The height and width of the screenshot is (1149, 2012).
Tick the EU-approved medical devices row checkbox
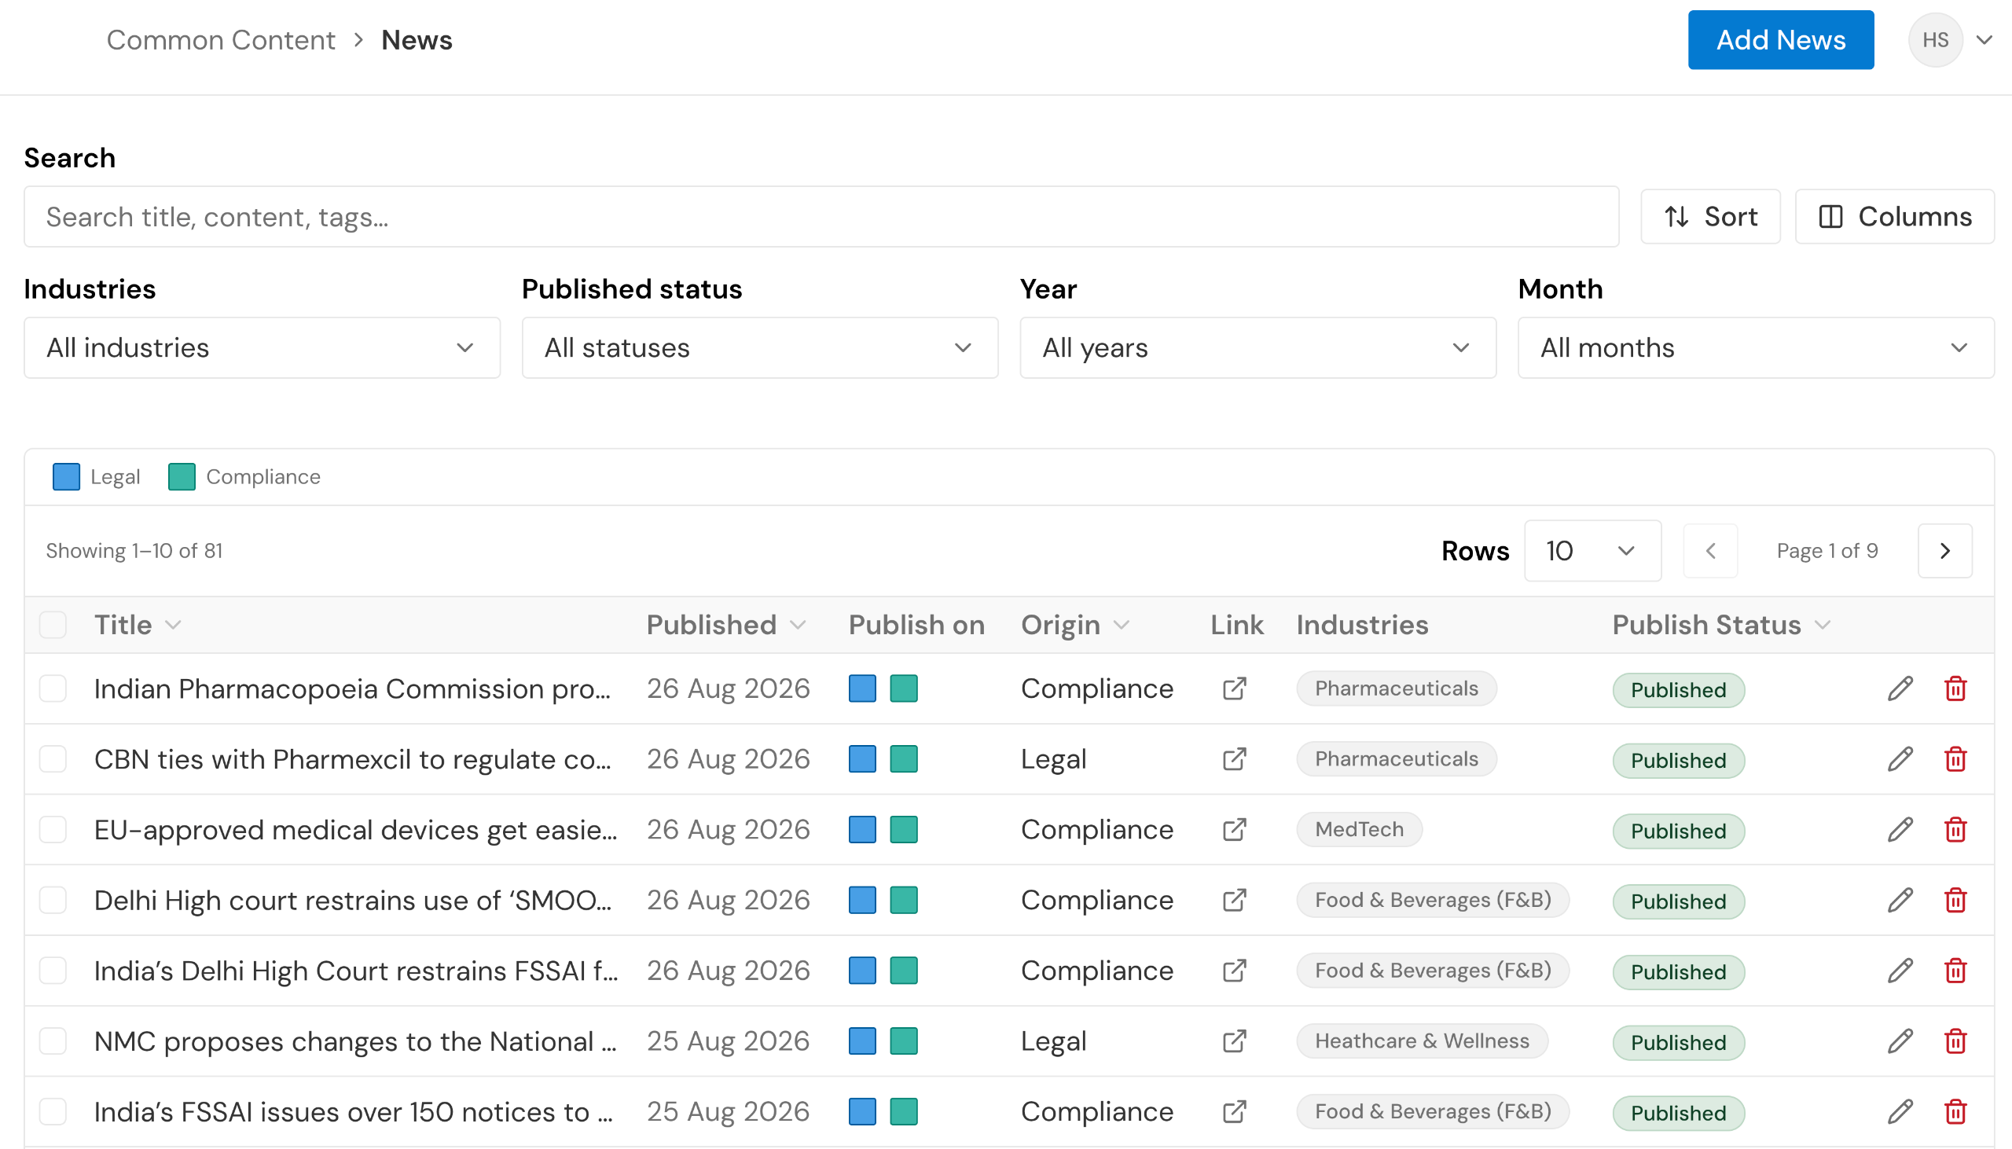pyautogui.click(x=53, y=829)
